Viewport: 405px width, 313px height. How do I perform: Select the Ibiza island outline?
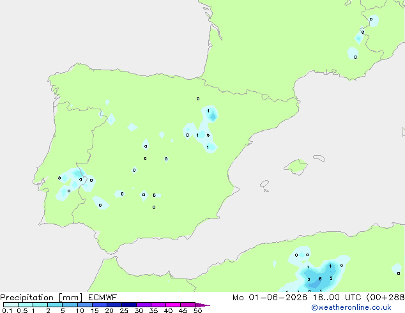[264, 184]
